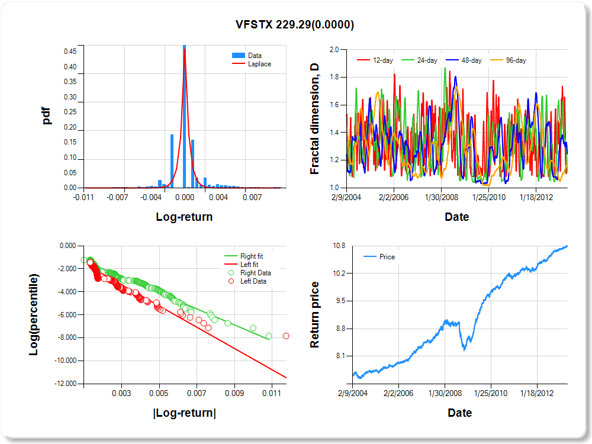Click the '12-day' legend label
This screenshot has width=592, height=444.
pyautogui.click(x=383, y=60)
